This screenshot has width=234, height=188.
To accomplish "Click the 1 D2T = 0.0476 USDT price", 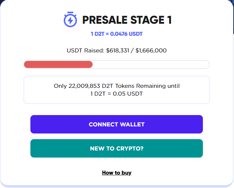I will (x=117, y=34).
